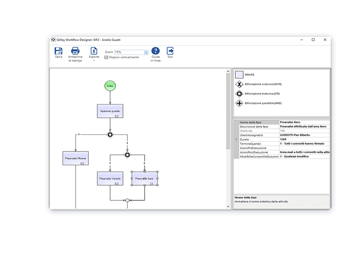Image resolution: width=356 pixels, height=273 pixels.
Task: Click the Esporta export icon
Action: pyautogui.click(x=94, y=51)
